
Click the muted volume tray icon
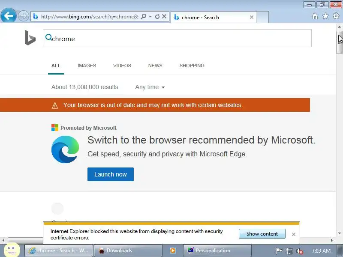(x=299, y=251)
